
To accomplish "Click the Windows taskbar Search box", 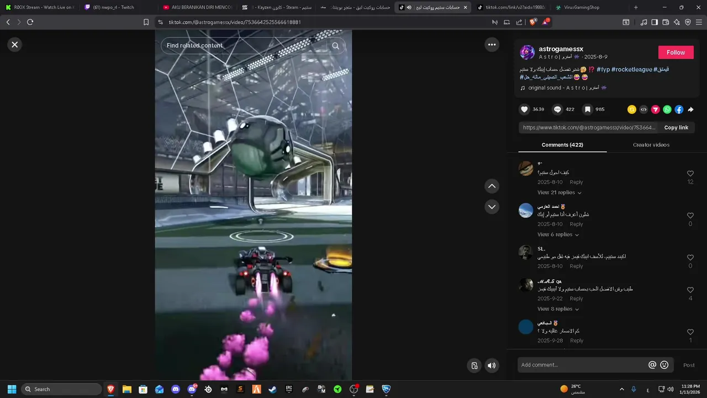I will 61,389.
